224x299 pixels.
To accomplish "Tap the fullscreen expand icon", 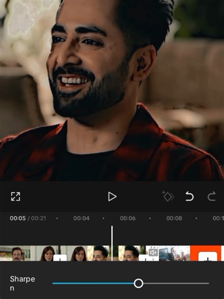I will point(16,197).
